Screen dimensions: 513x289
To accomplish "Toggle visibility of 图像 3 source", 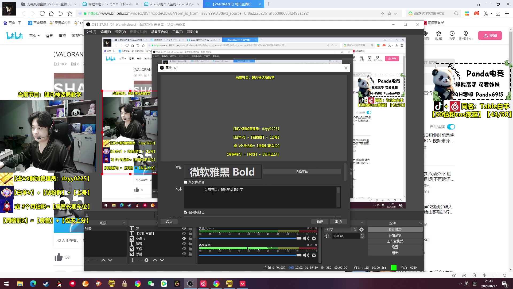I will 184,238.
